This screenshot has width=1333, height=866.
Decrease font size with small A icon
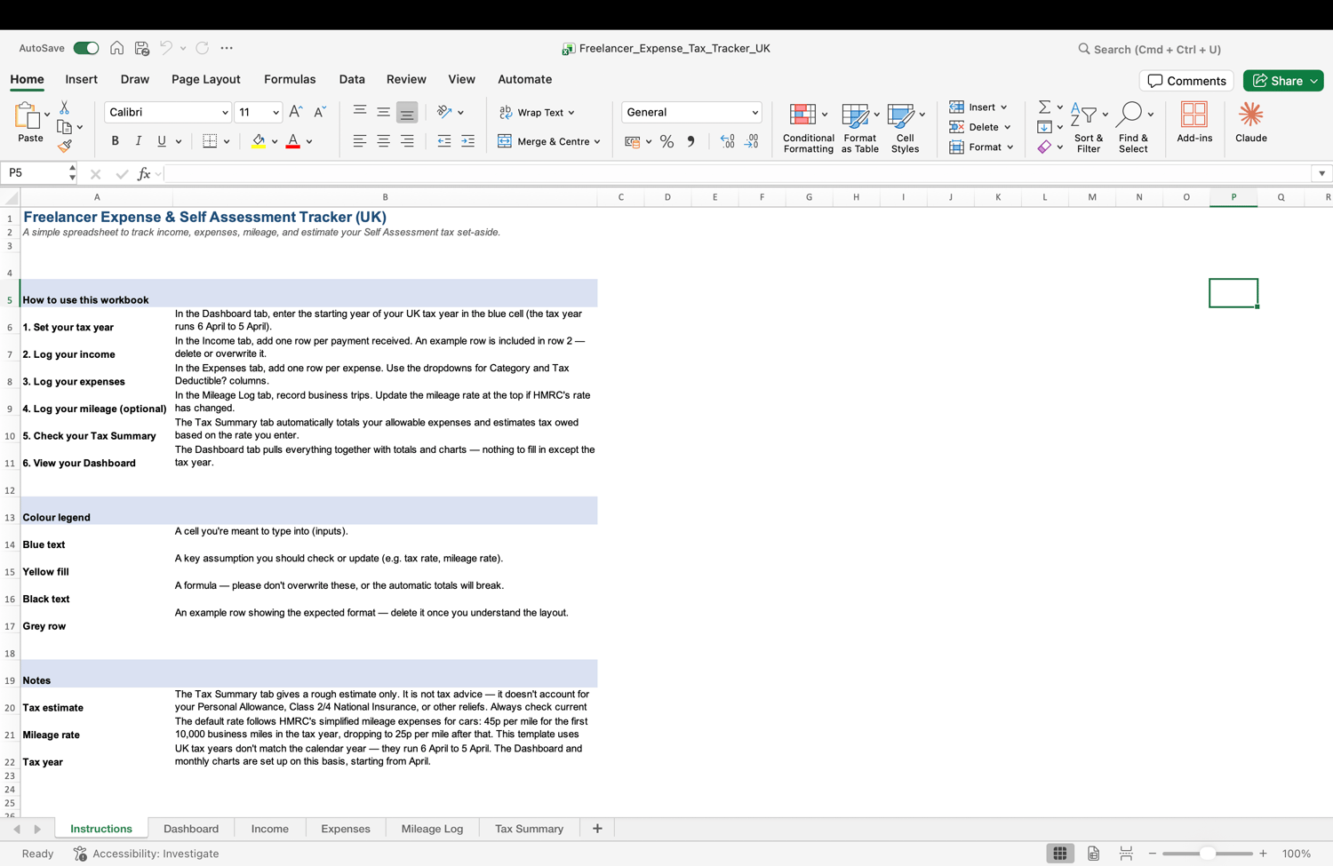320,112
